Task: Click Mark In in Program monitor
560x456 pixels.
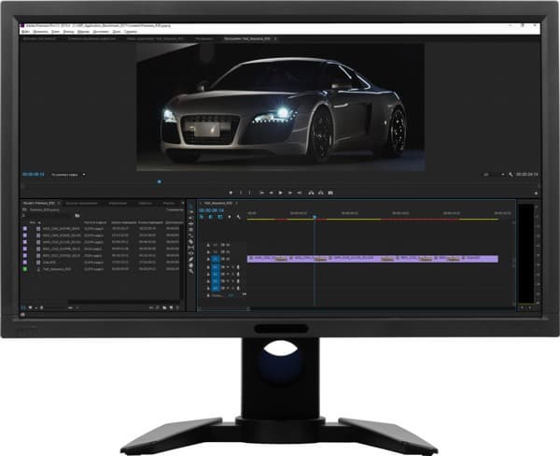Action: (x=241, y=192)
